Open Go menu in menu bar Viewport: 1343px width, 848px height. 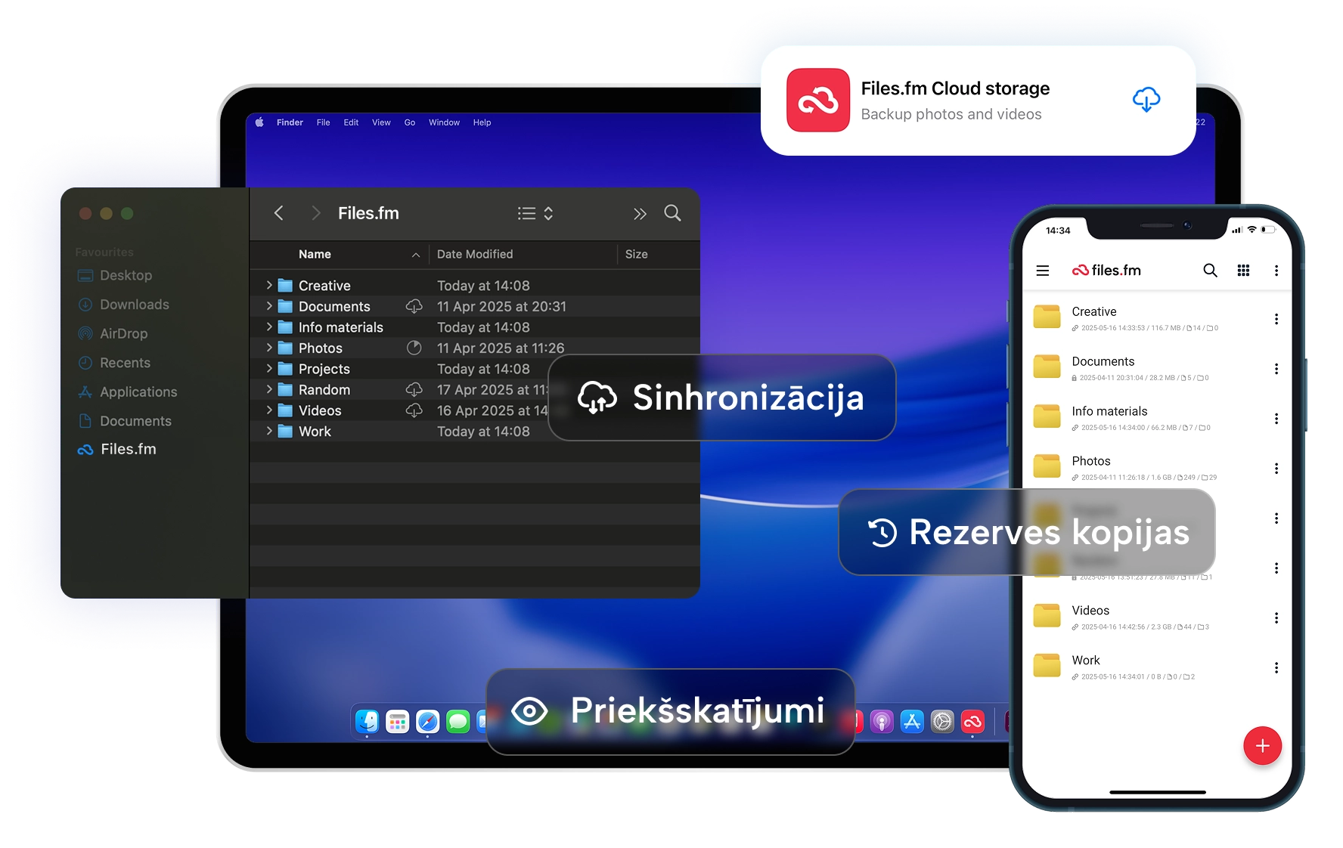(410, 122)
